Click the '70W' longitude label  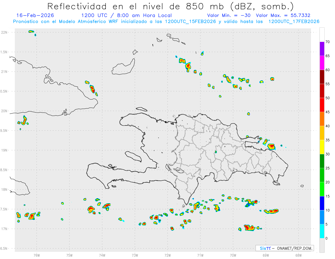233,255
